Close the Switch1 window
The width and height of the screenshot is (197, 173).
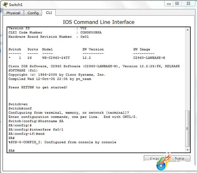pyautogui.click(x=188, y=4)
